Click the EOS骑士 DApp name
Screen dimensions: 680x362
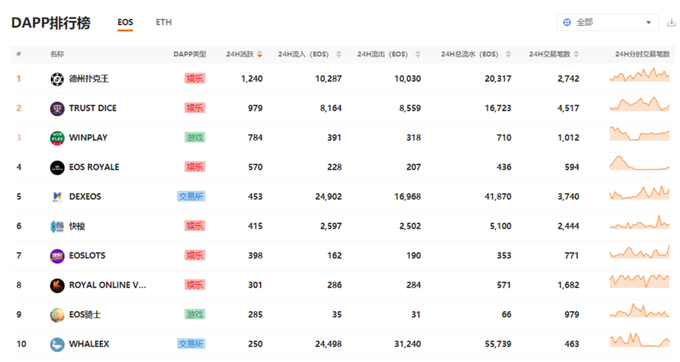point(85,315)
